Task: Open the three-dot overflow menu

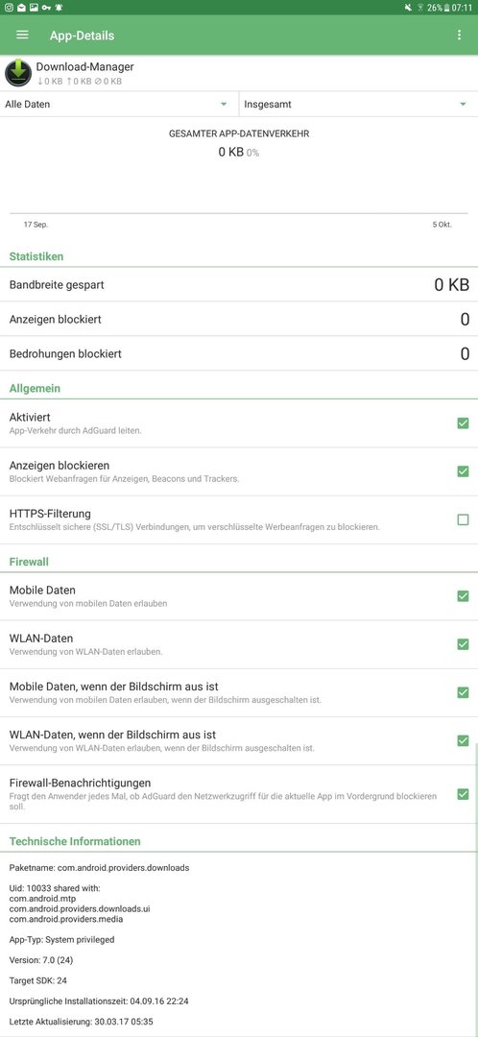Action: (x=459, y=36)
